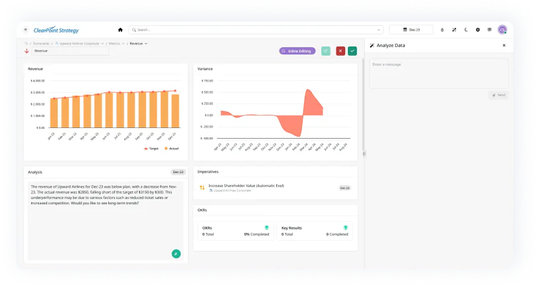The width and height of the screenshot is (537, 286).
Task: Expand the Revenue breadcrumb dropdown
Action: (x=146, y=44)
